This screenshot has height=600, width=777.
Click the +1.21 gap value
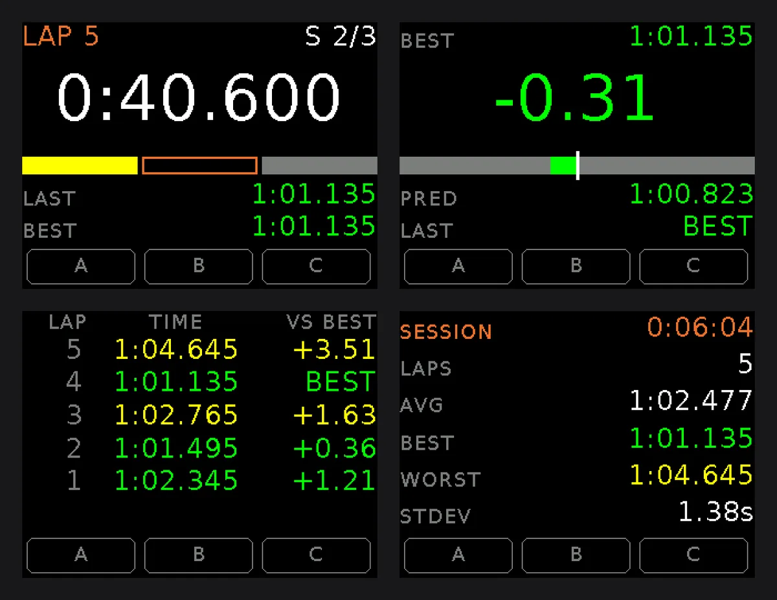[x=334, y=480]
